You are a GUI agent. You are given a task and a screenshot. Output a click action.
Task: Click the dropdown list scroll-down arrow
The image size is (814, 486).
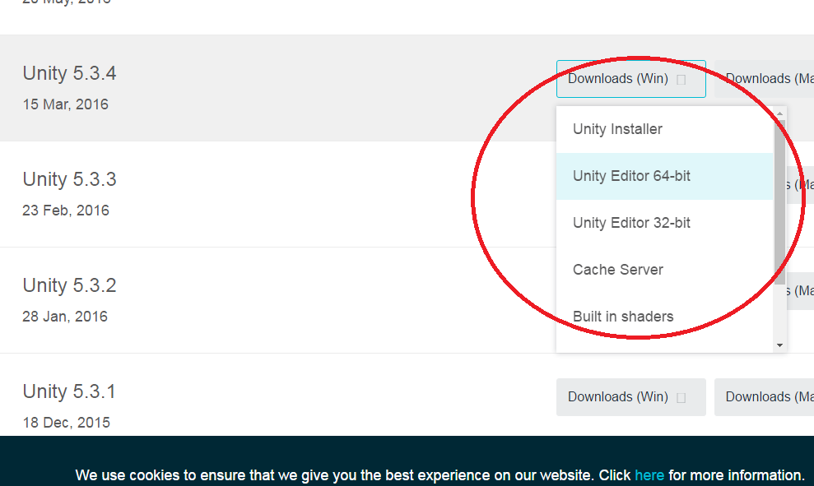[779, 345]
